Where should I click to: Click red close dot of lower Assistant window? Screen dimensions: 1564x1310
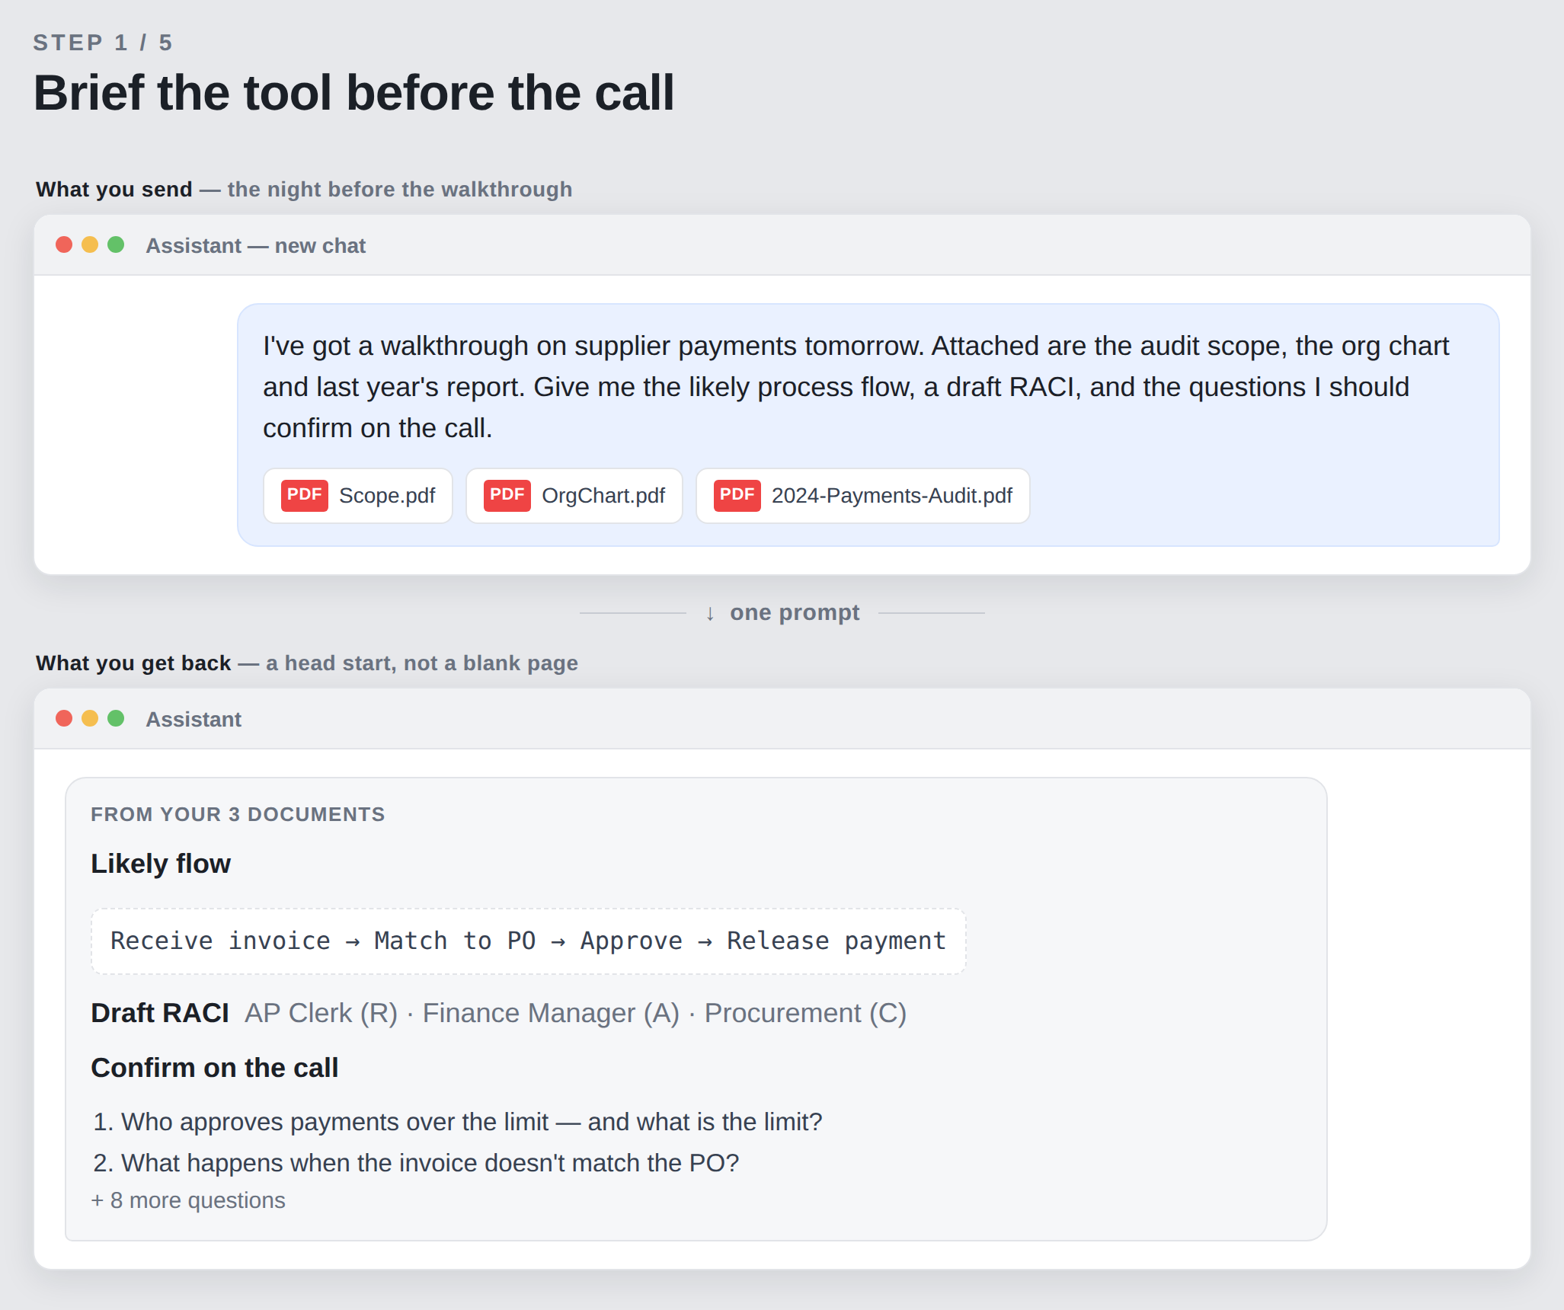pos(64,718)
